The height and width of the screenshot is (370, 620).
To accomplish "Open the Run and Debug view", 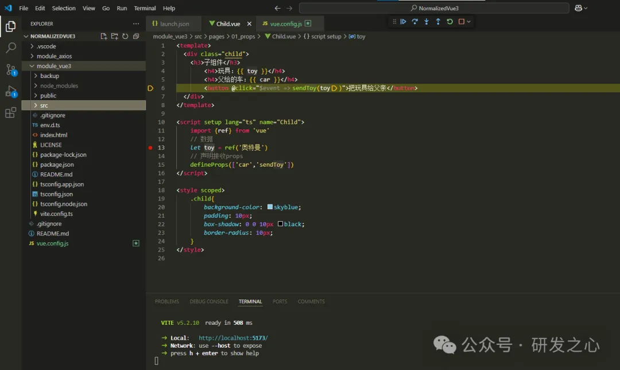I will [x=10, y=91].
